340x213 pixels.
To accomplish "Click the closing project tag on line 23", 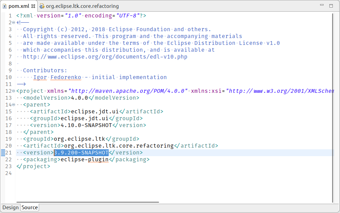I will coord(33,166).
